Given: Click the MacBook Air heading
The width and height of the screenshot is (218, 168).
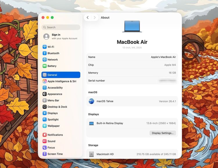Looking at the screenshot, I should (132, 42).
